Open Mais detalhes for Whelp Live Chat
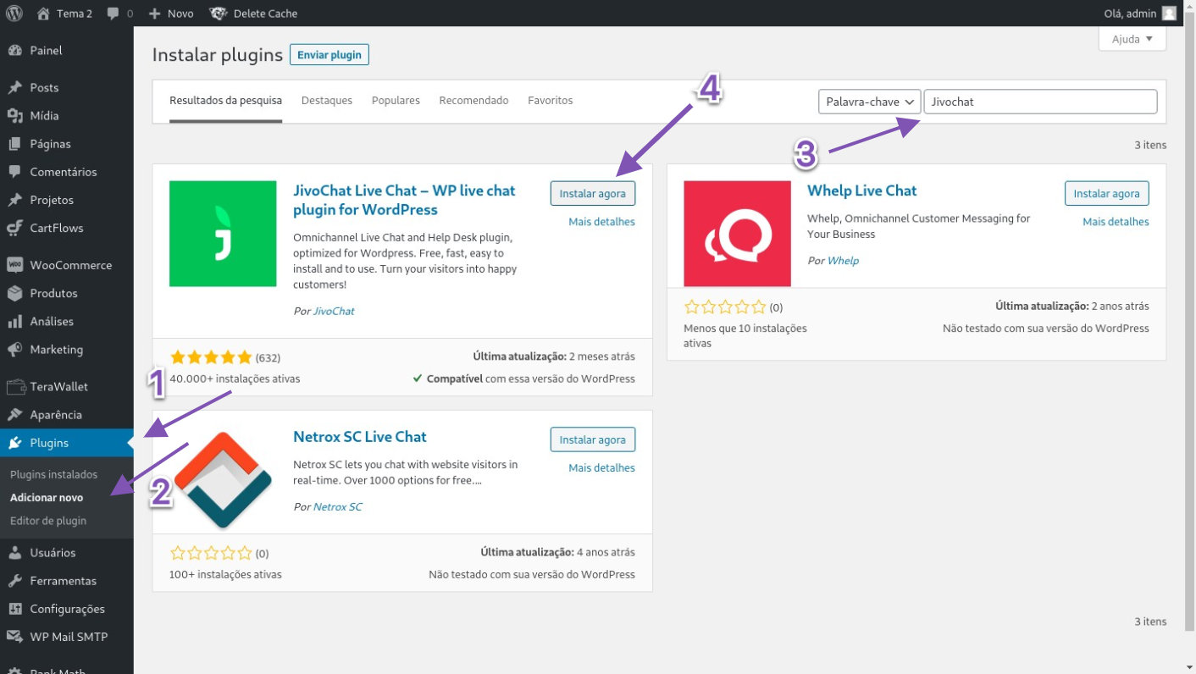The image size is (1196, 674). pyautogui.click(x=1116, y=222)
